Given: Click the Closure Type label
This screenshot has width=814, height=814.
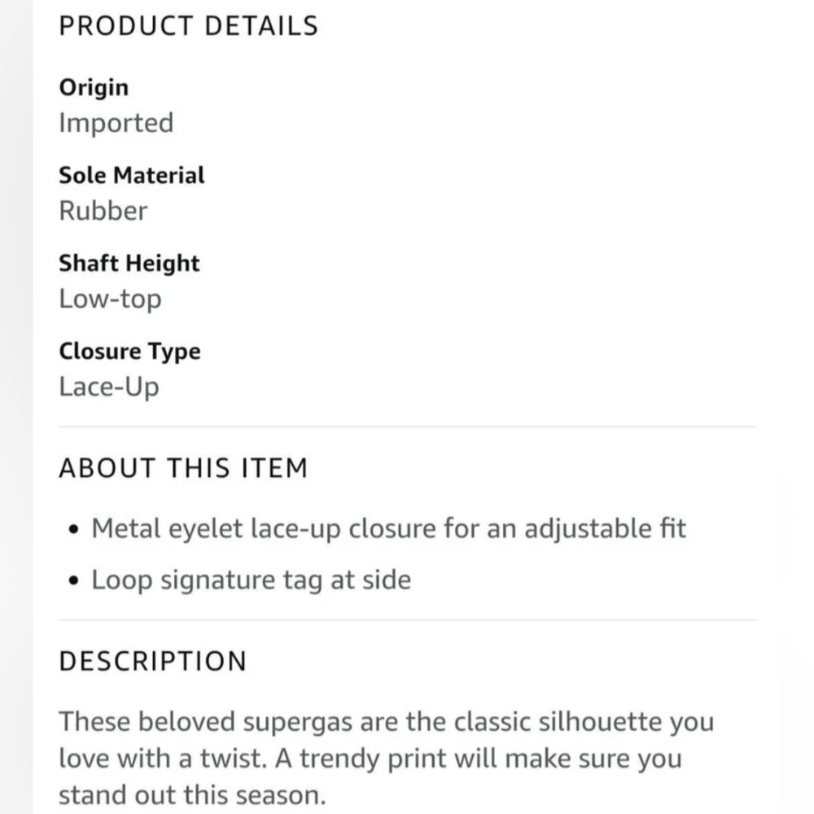Looking at the screenshot, I should 129,352.
